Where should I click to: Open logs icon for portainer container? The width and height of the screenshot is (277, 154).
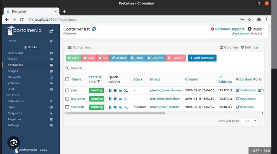click(x=110, y=99)
